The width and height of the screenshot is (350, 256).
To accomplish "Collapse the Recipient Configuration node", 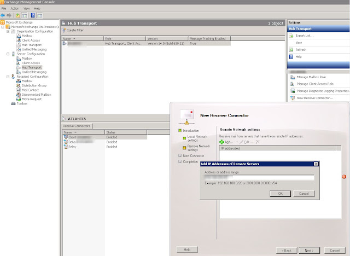I will click(8, 77).
